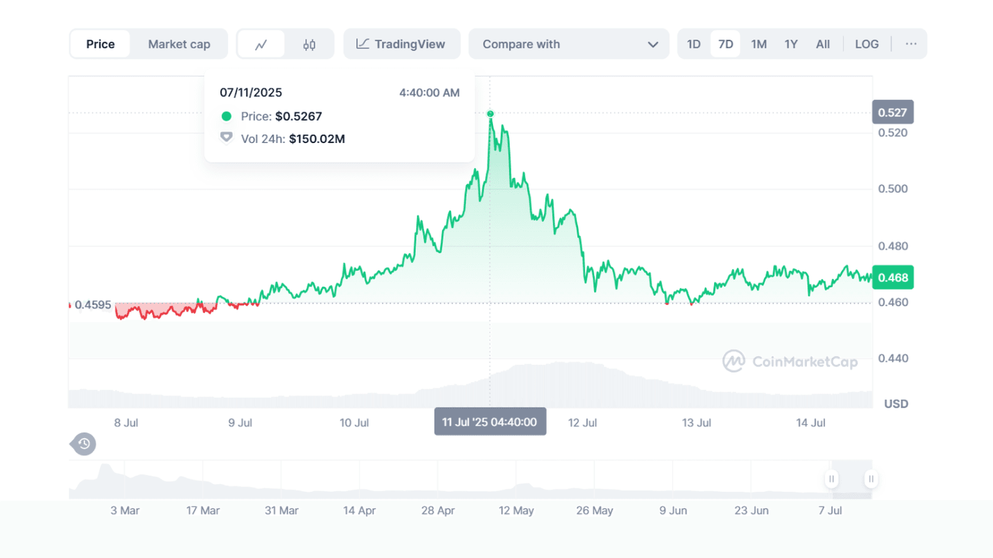Click 7 Jul on the navigator timeline
Image resolution: width=993 pixels, height=558 pixels.
point(830,510)
